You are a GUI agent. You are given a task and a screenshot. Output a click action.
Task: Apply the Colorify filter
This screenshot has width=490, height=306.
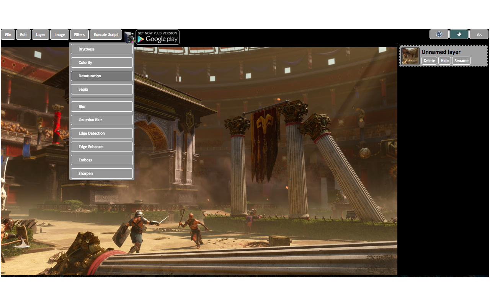coord(102,62)
